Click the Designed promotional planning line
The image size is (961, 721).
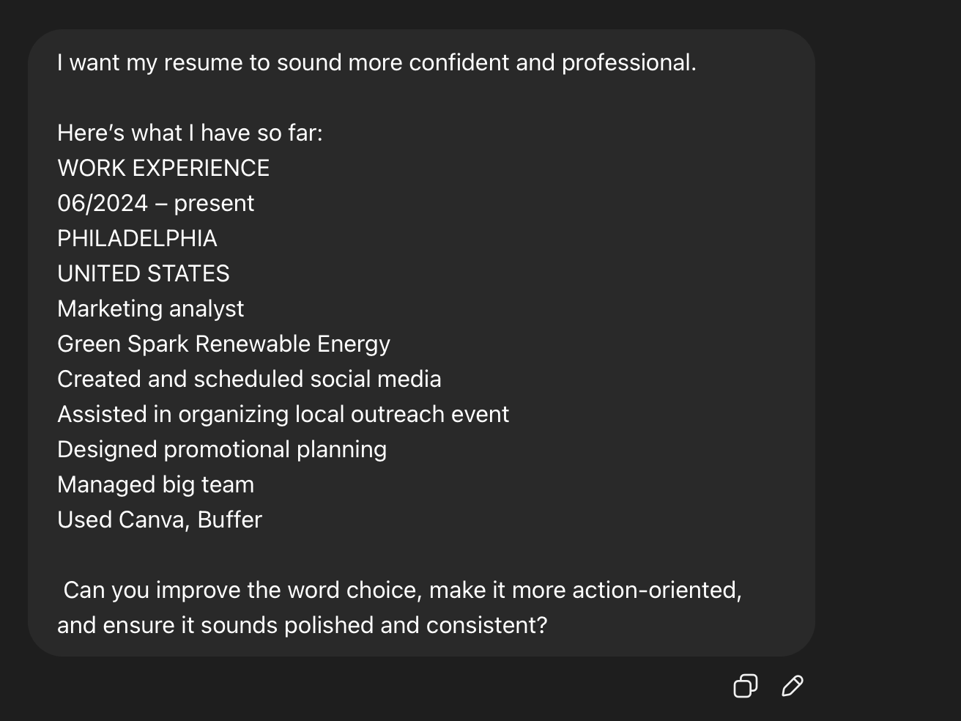click(222, 449)
